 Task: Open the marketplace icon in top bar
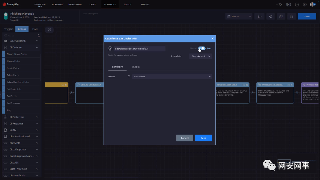pyautogui.click(x=288, y=4)
